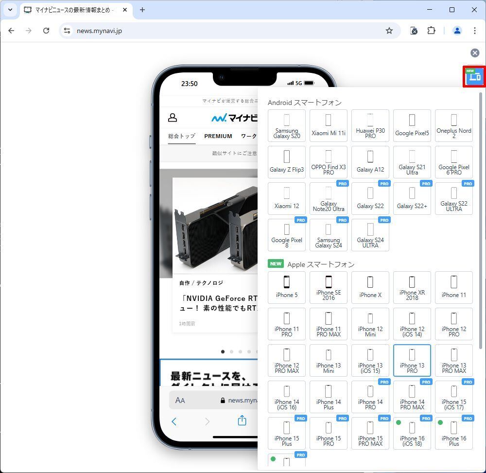Choose the iPhone 12 PRO device

click(454, 324)
